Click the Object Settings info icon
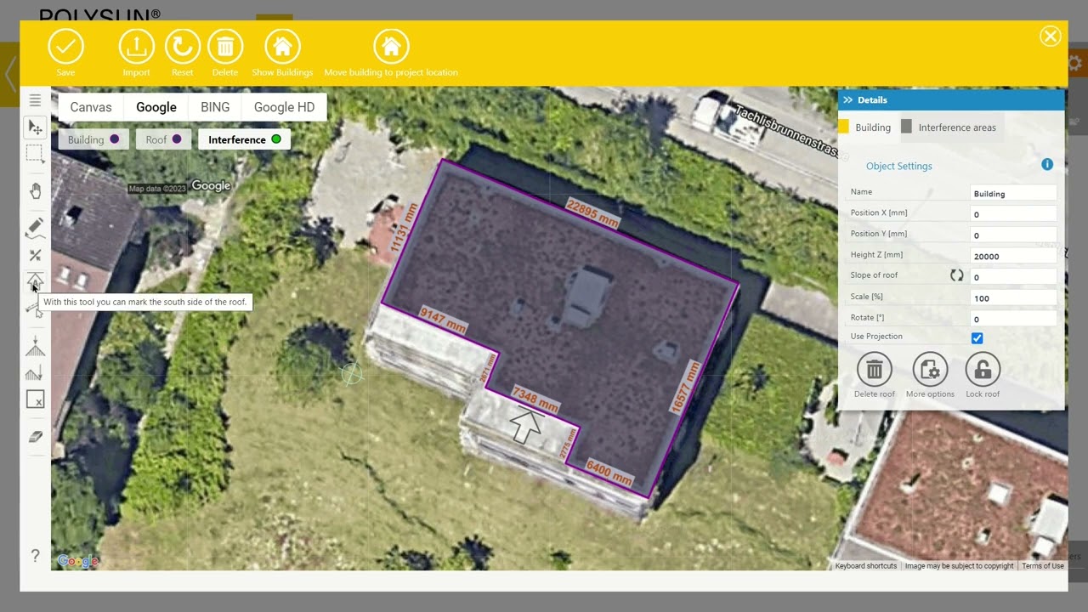Viewport: 1088px width, 612px height. point(1047,164)
